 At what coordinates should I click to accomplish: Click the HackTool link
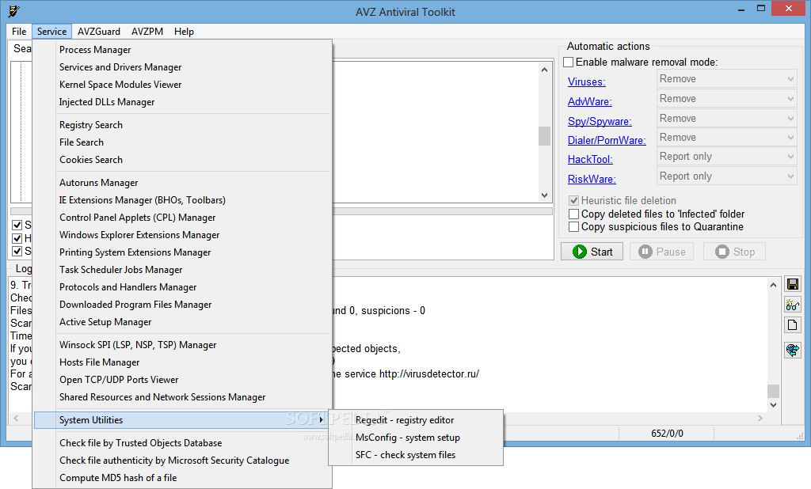[x=590, y=159]
